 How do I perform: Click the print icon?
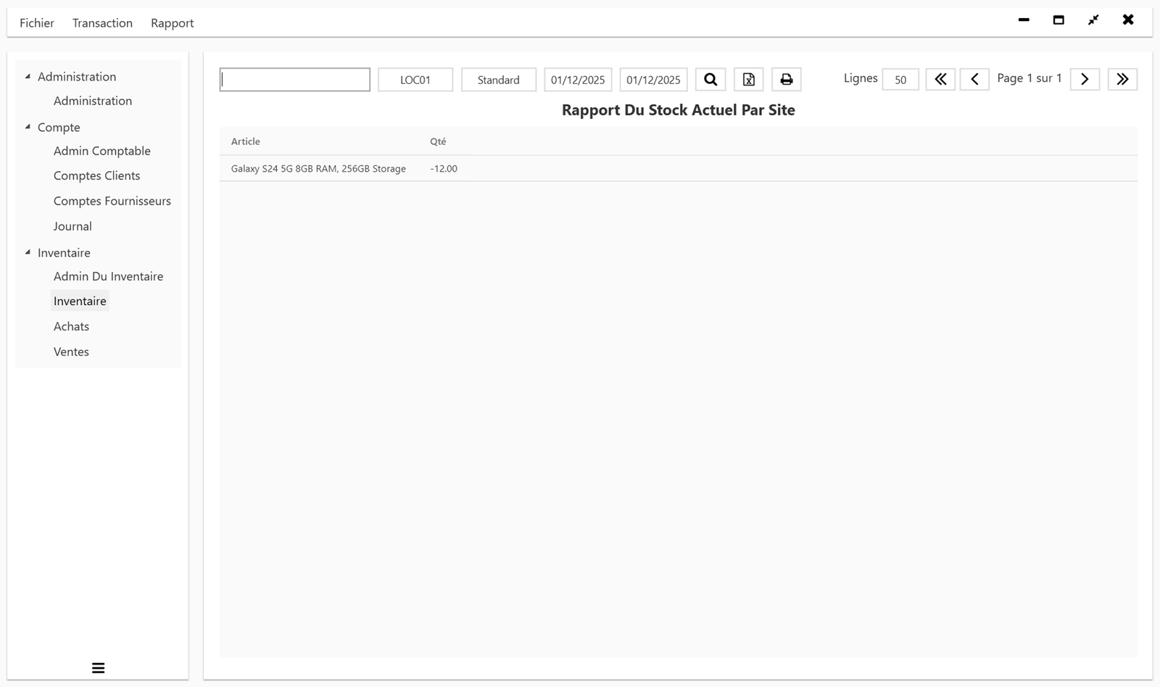point(787,79)
